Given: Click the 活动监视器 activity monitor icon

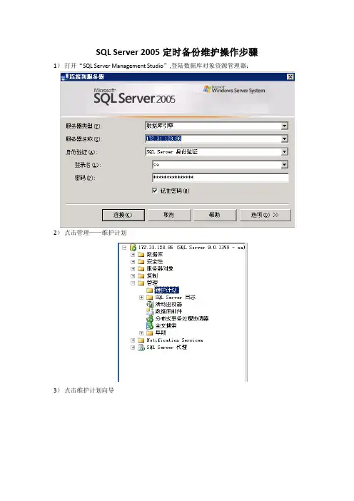Looking at the screenshot, I should click(150, 304).
